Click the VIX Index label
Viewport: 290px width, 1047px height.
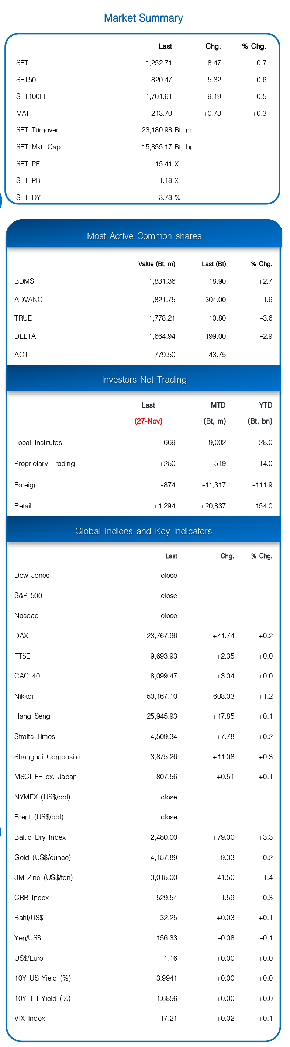pos(30,1018)
